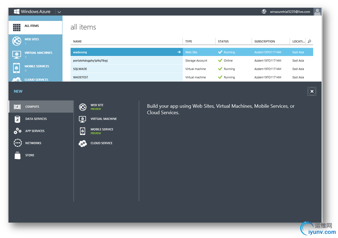Click the Storage Account type cell
This screenshot has height=238, width=338.
click(196, 61)
